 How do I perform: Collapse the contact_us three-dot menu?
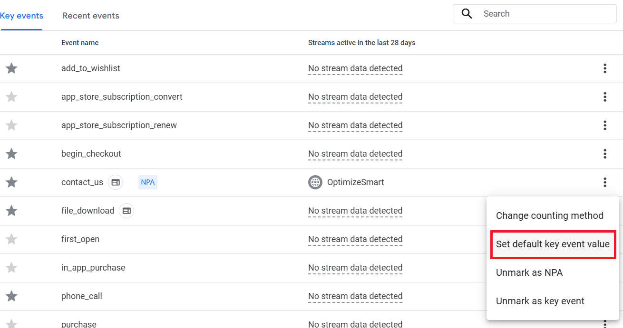click(x=604, y=182)
